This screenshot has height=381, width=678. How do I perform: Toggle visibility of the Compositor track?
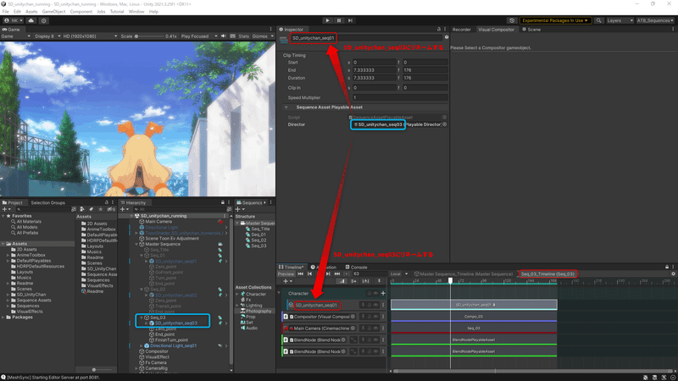(375, 317)
